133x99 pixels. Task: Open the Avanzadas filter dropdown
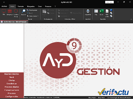coord(63,16)
